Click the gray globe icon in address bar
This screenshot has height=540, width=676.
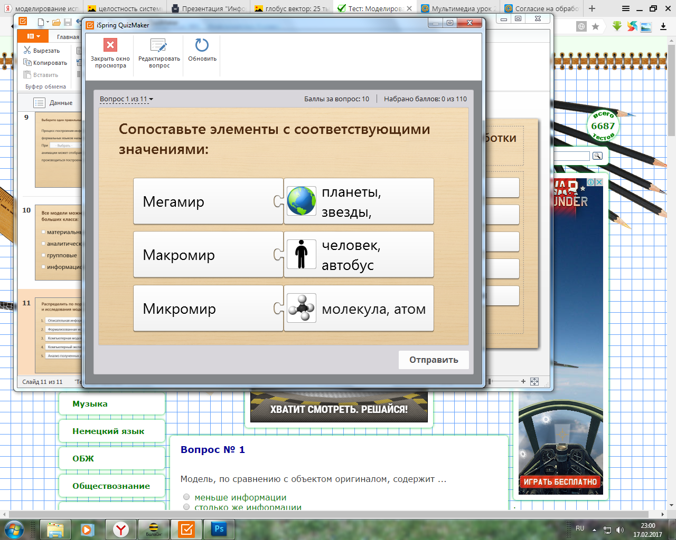point(581,26)
